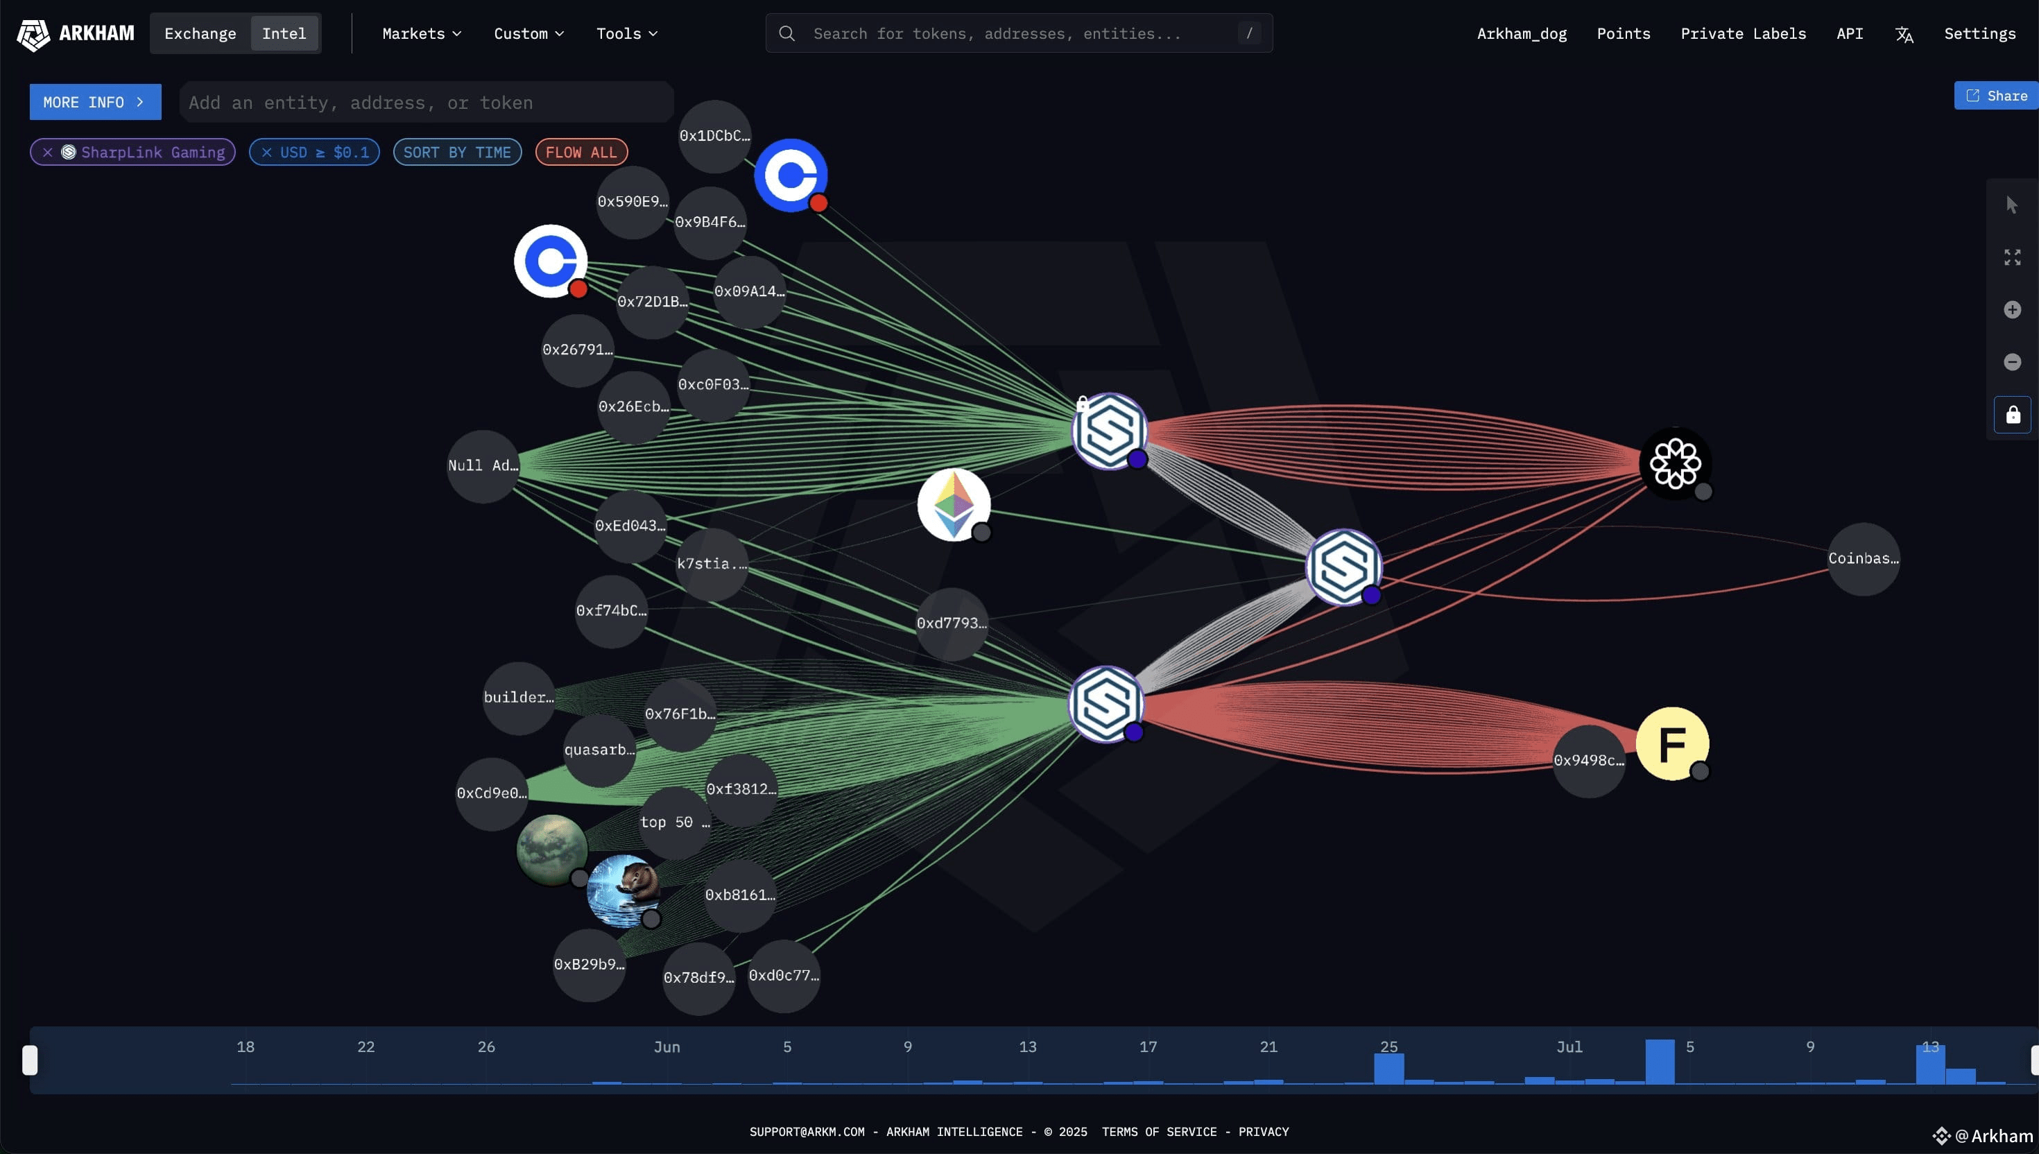The image size is (2039, 1154).
Task: Select the bottom SharpLink node
Action: coord(1106,704)
